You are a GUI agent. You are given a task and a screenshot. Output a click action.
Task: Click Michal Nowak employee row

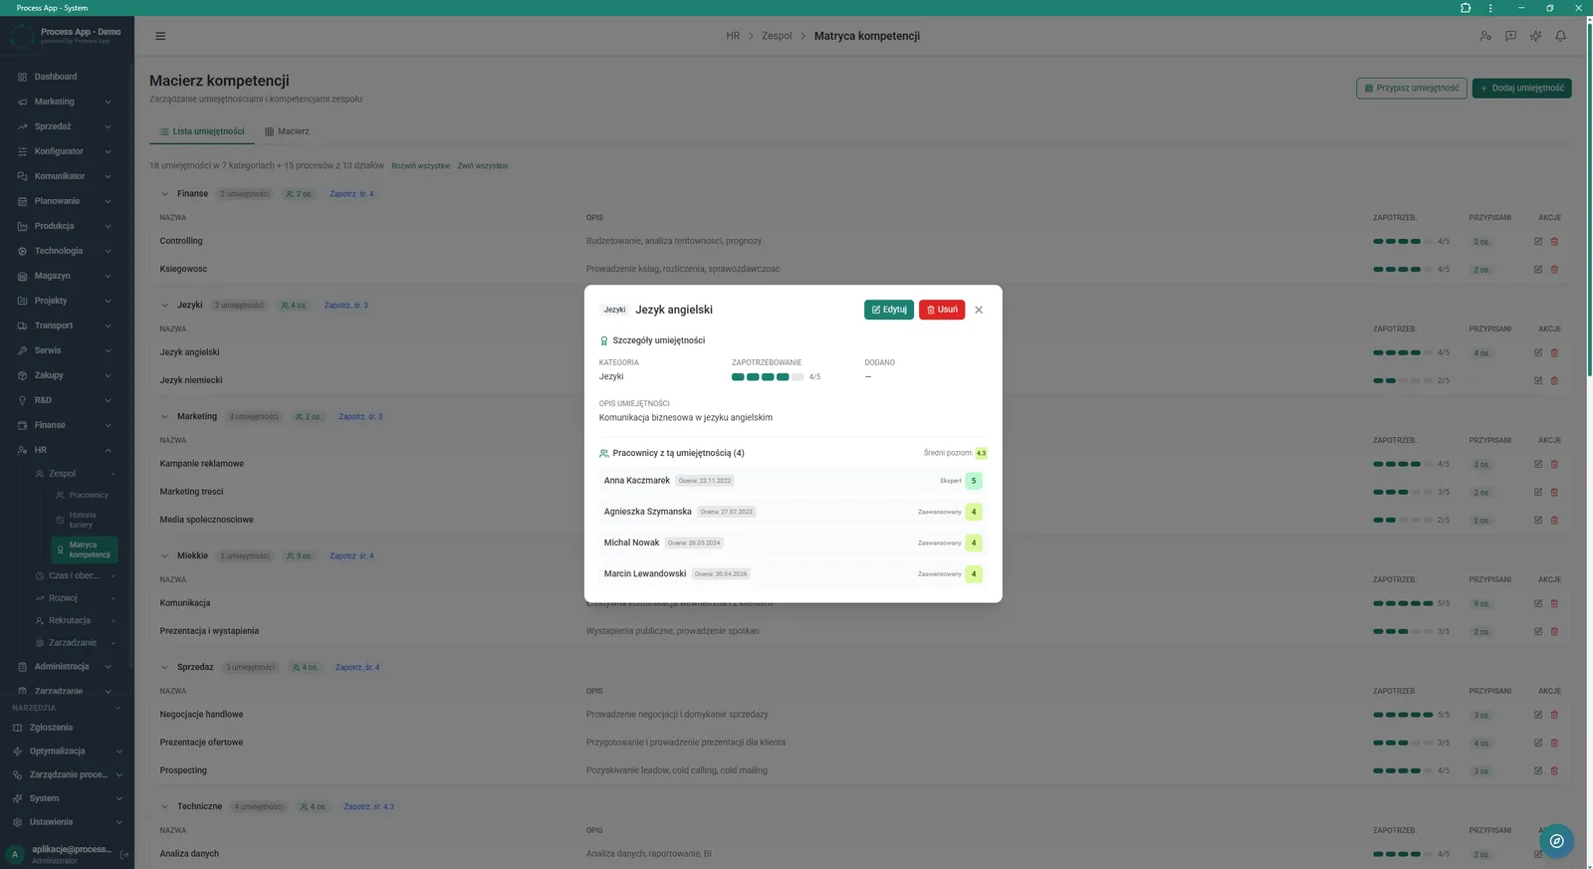(x=793, y=543)
